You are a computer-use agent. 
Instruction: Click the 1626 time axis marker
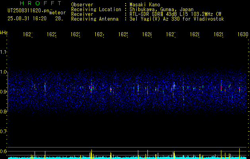pyautogui.click(x=147, y=35)
